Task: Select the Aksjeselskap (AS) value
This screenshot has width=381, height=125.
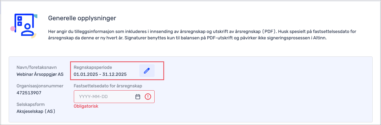Action: pyautogui.click(x=36, y=111)
